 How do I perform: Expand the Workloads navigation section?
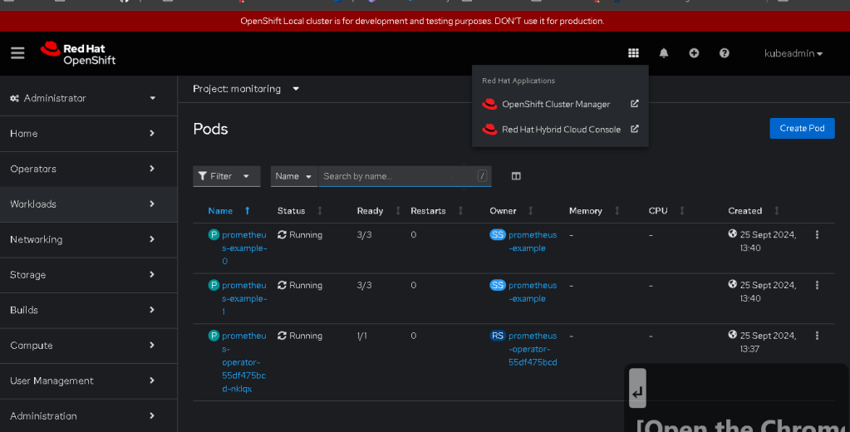(x=88, y=204)
